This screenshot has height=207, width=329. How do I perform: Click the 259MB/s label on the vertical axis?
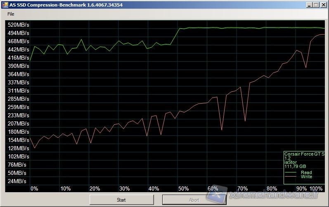click(x=18, y=107)
